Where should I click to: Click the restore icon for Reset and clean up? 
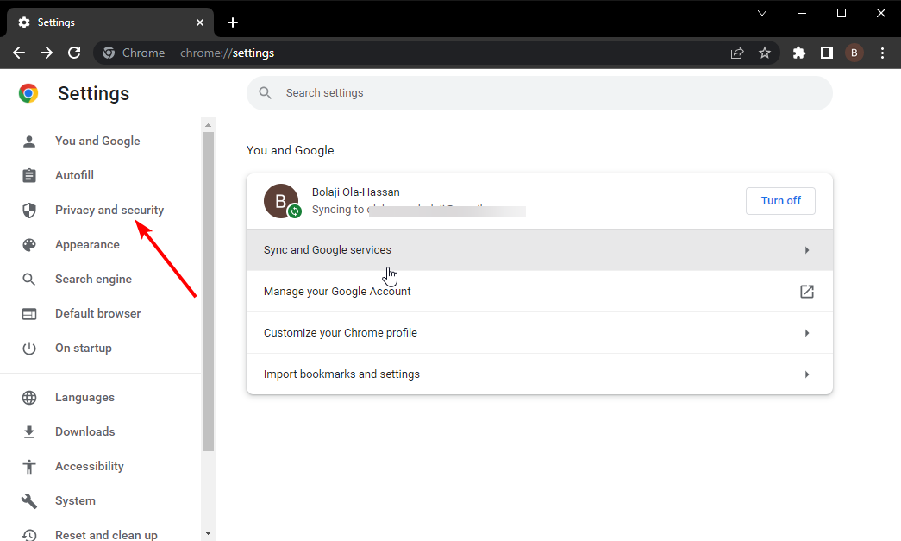tap(29, 535)
